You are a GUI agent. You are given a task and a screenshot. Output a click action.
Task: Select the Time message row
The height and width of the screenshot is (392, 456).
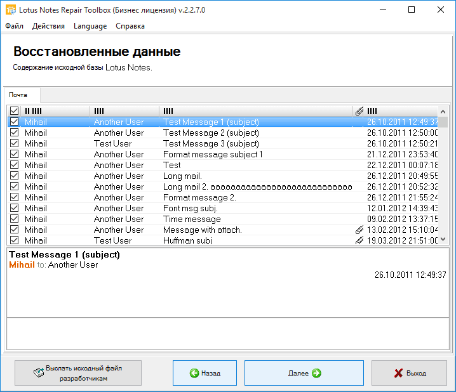(x=223, y=219)
